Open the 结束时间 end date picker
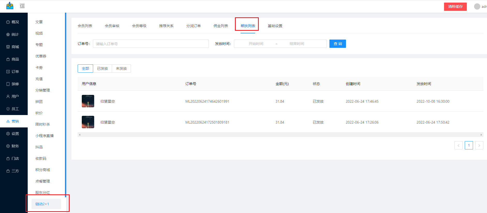The height and width of the screenshot is (213, 487). [x=297, y=44]
